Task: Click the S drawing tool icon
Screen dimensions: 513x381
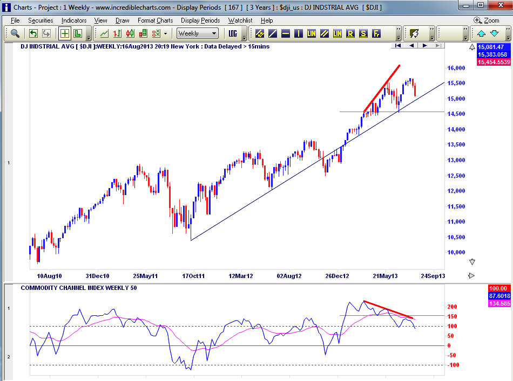Action: click(x=363, y=33)
